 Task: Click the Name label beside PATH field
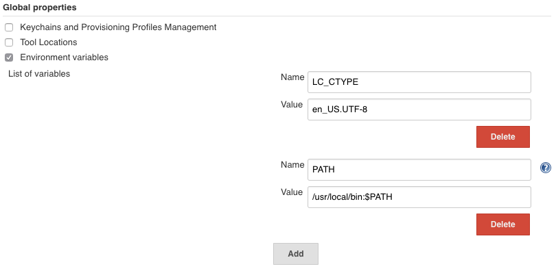click(x=292, y=165)
